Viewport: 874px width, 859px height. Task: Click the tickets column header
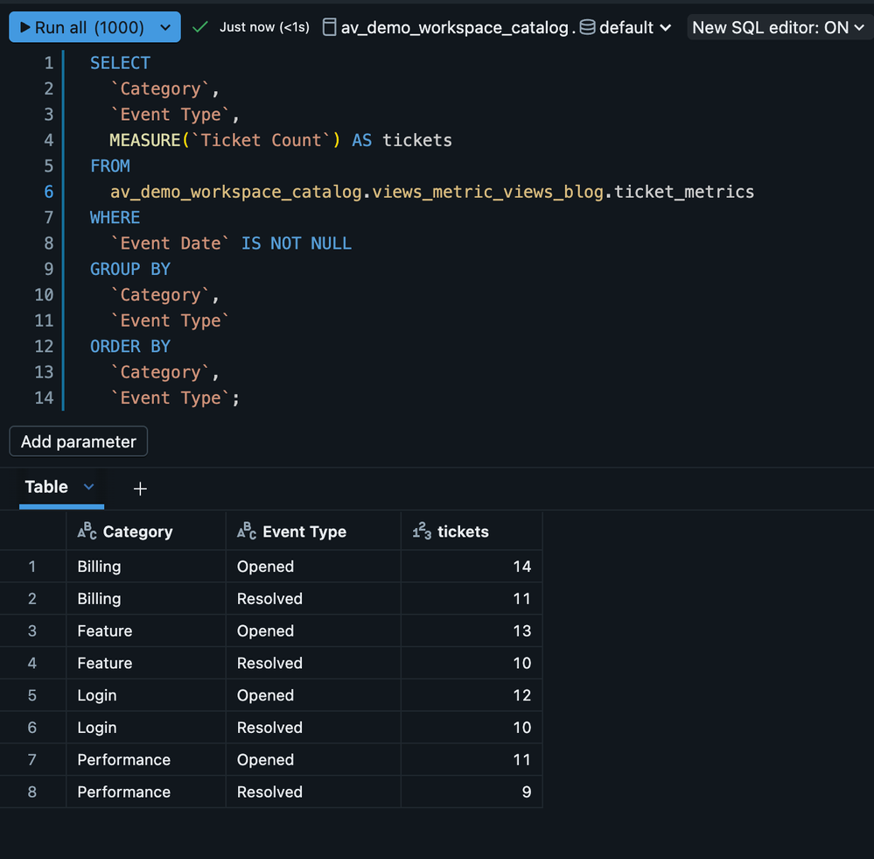tap(463, 532)
